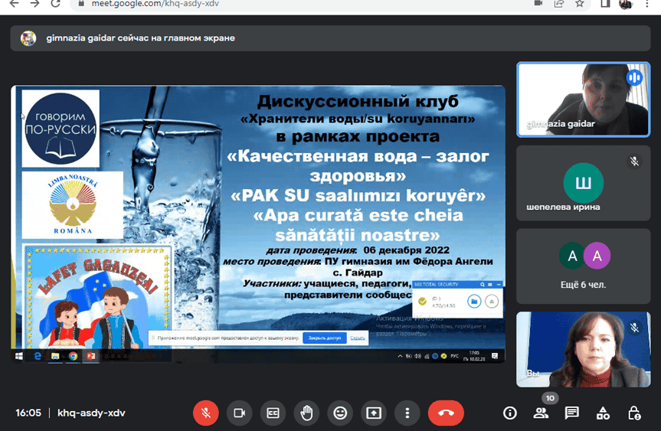Open the meeting details info panel
The width and height of the screenshot is (661, 431).
(510, 413)
